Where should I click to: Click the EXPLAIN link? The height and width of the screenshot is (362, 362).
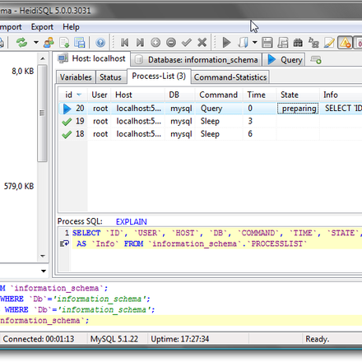[x=132, y=221]
